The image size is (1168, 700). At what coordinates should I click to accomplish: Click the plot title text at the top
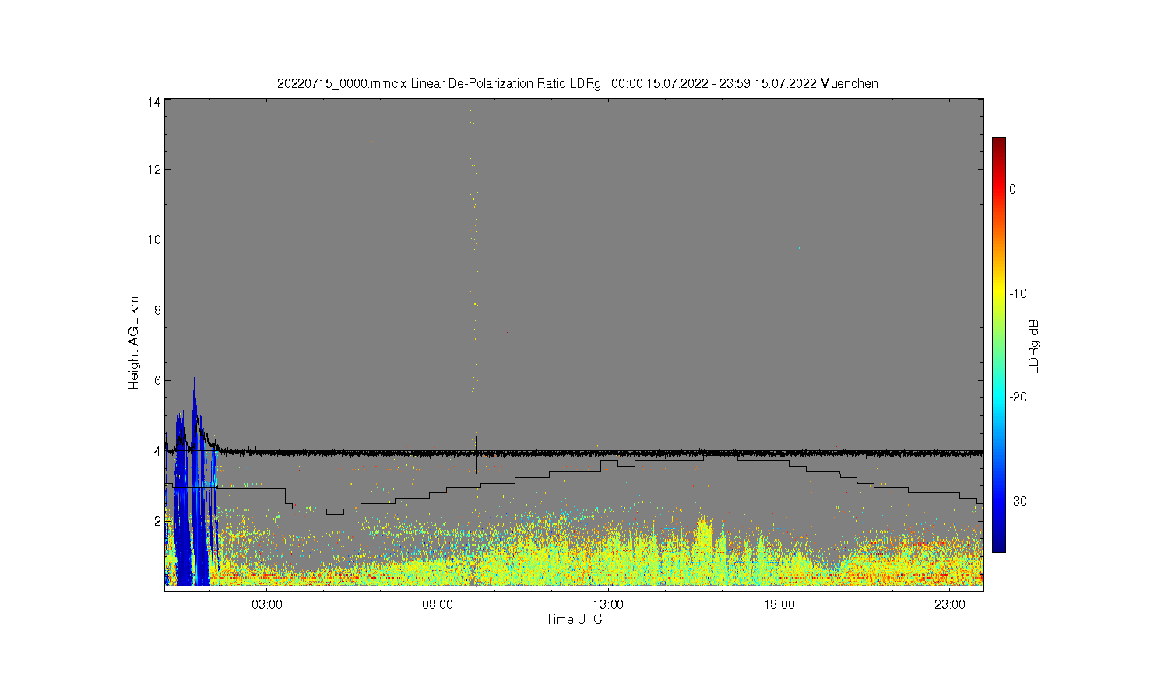(577, 83)
